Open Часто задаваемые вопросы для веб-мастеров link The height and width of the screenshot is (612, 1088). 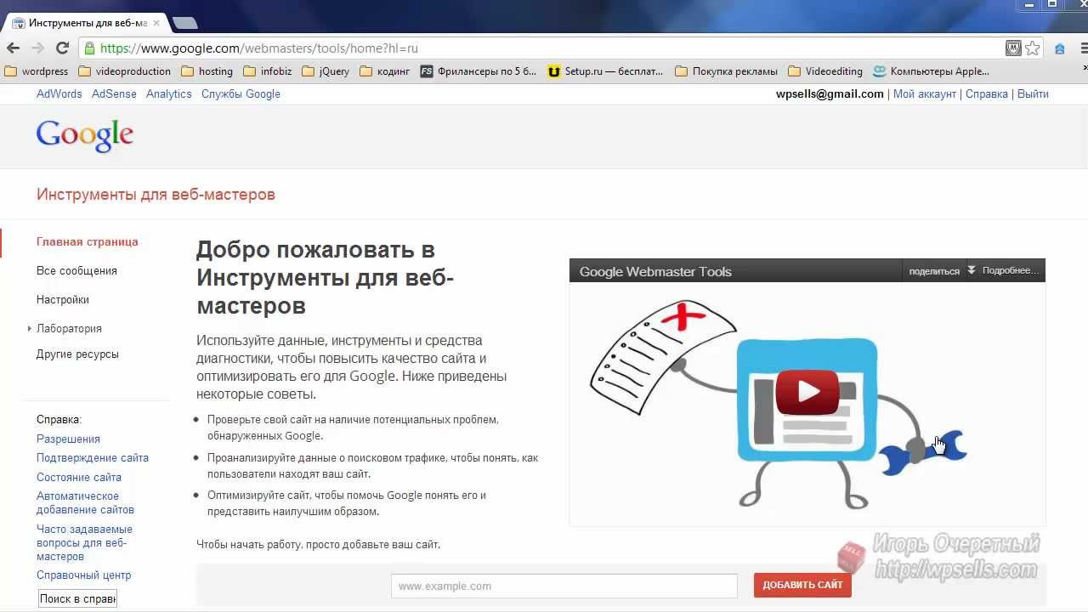84,542
